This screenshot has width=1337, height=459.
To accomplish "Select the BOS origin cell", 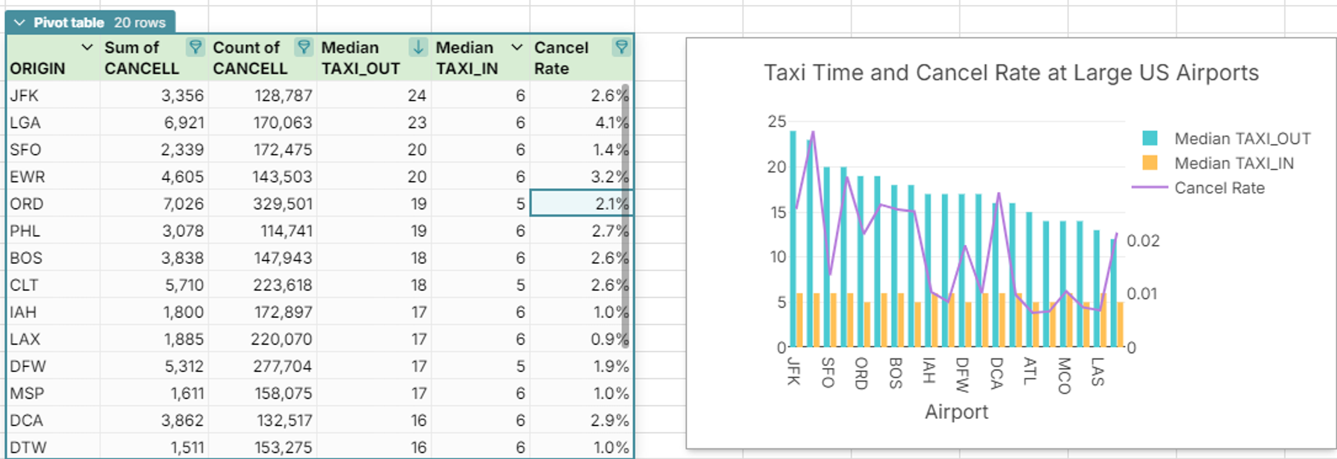I will pos(53,257).
